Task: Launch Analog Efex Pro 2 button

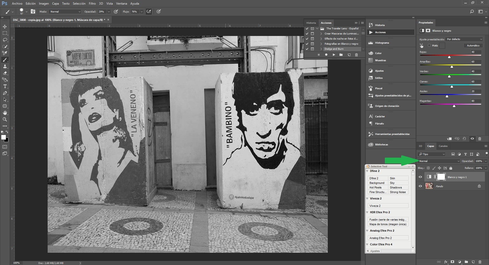Action: pos(388,238)
